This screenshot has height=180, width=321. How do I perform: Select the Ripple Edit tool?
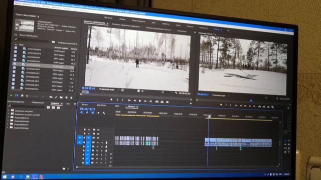tap(285, 144)
